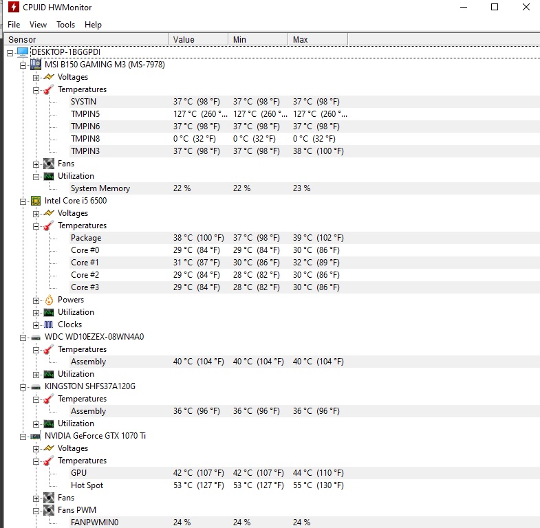Click the Value column header
The height and width of the screenshot is (528, 540).
[x=198, y=40]
